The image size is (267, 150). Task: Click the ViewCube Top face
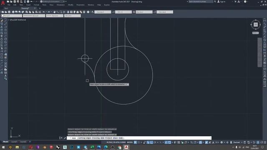256,25
